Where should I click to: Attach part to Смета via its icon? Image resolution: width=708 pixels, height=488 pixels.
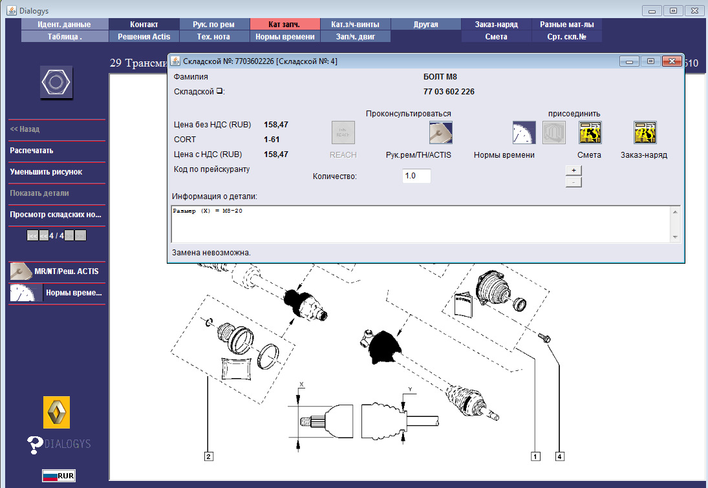coord(590,133)
